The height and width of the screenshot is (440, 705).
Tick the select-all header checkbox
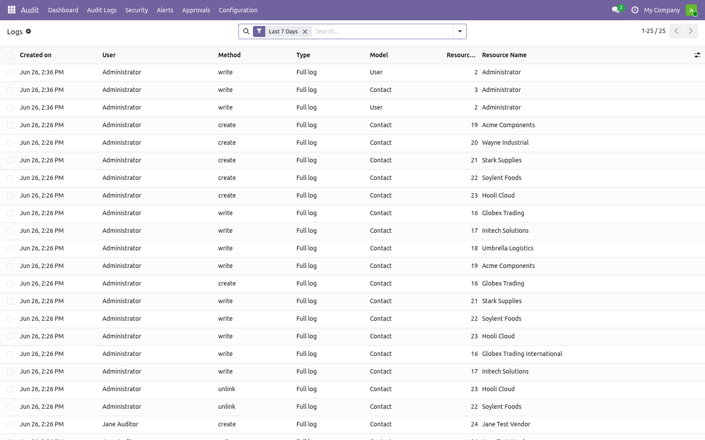tap(10, 55)
